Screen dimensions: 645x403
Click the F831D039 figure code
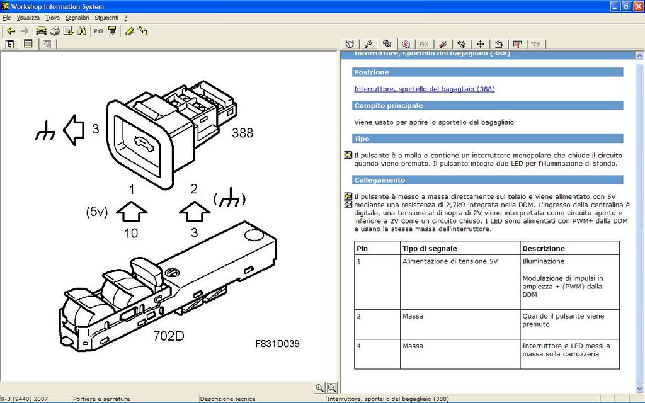click(277, 343)
